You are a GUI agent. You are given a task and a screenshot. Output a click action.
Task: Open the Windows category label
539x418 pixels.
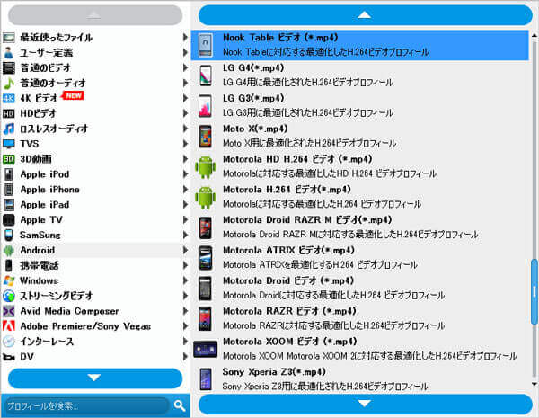click(40, 280)
